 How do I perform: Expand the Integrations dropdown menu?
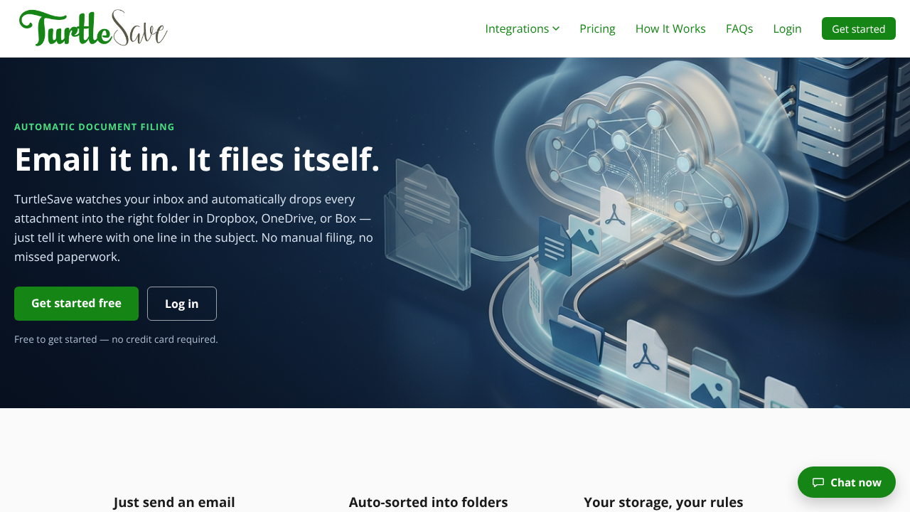[523, 28]
